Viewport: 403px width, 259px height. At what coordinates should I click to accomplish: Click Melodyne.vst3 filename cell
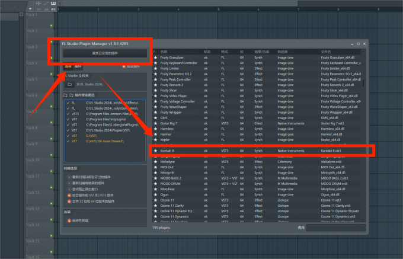(x=331, y=162)
